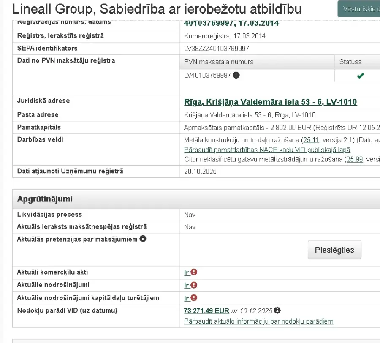Click info icon next to PVN number LV40103769997
This screenshot has width=380, height=343.
[x=236, y=76]
